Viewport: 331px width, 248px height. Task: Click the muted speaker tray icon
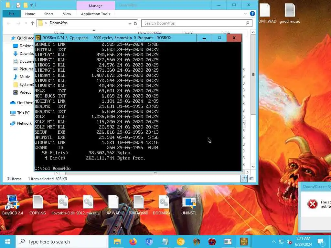pos(289,242)
